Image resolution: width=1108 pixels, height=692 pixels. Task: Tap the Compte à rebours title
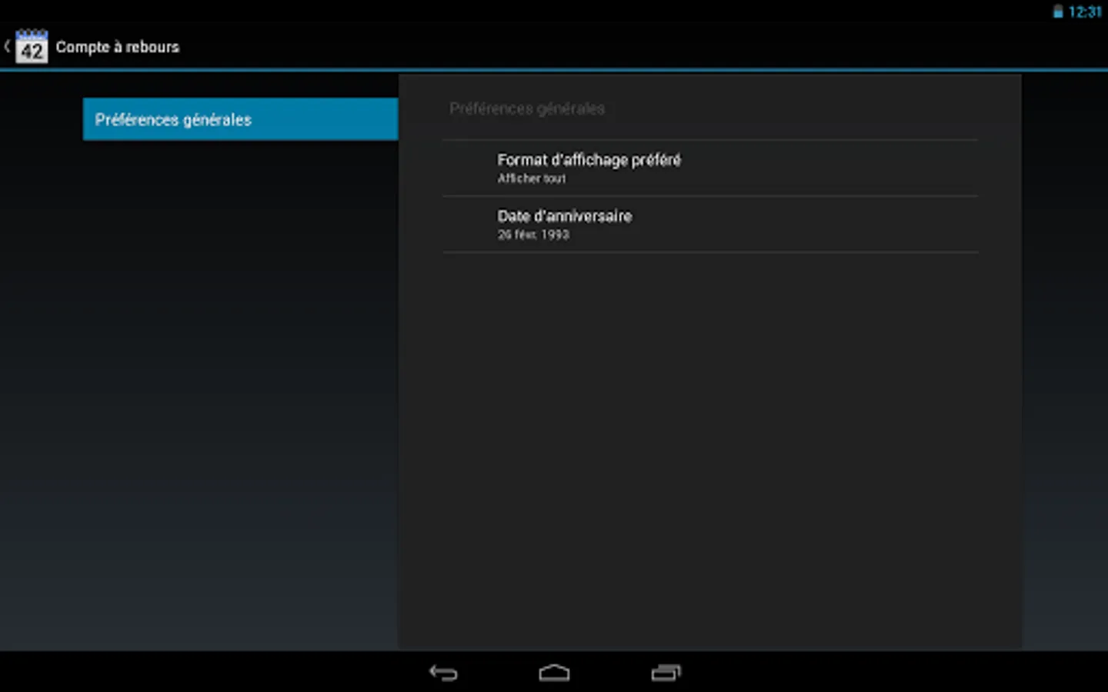click(118, 47)
